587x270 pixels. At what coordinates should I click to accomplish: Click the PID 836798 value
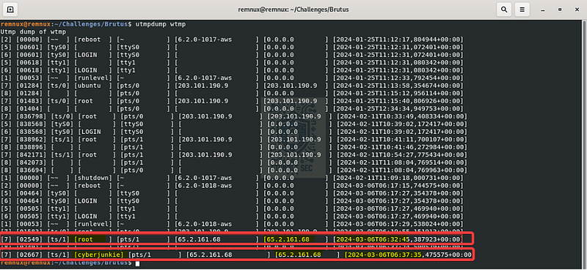click(x=31, y=116)
